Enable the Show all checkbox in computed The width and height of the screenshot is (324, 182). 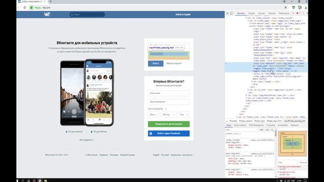pos(298,163)
